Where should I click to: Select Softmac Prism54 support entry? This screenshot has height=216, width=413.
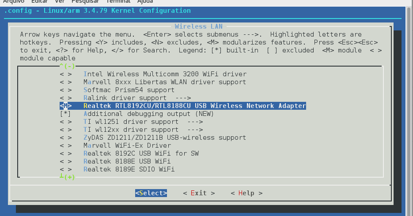(x=129, y=90)
